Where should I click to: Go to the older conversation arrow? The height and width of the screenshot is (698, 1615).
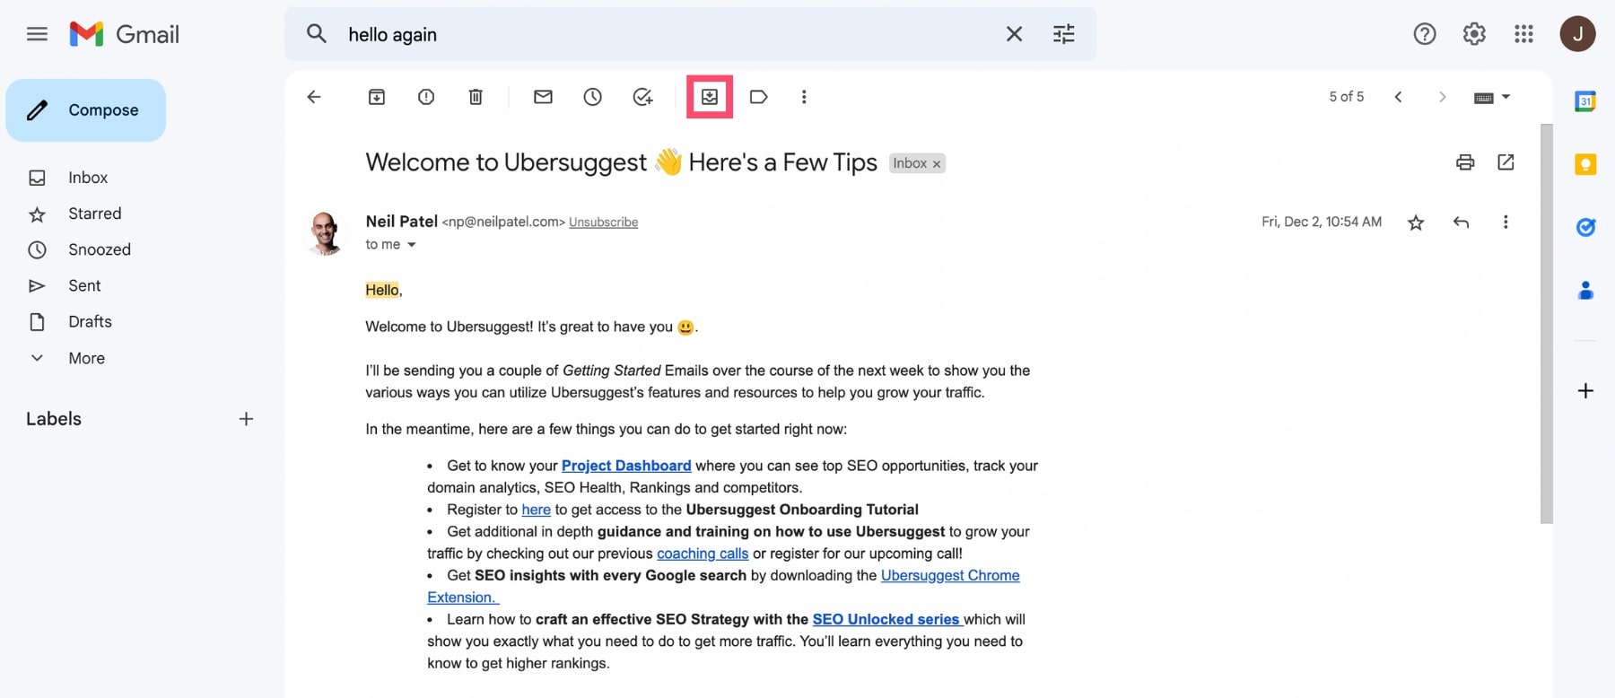coord(1442,97)
